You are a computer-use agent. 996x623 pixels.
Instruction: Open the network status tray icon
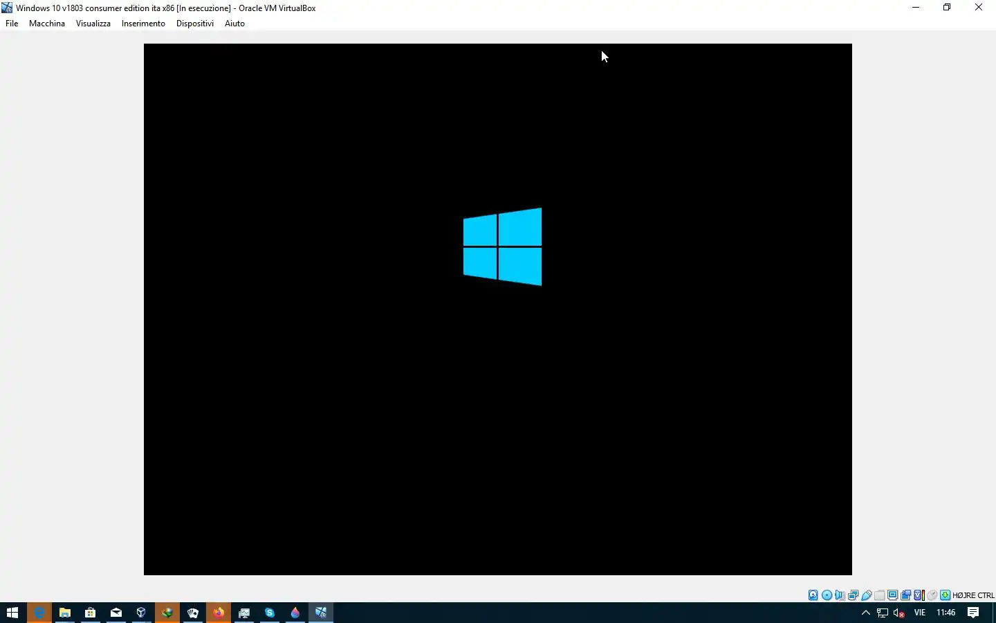tap(883, 613)
